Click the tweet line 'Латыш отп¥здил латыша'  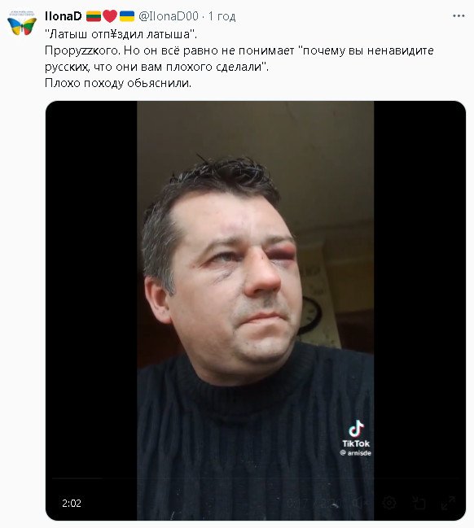tap(121, 34)
